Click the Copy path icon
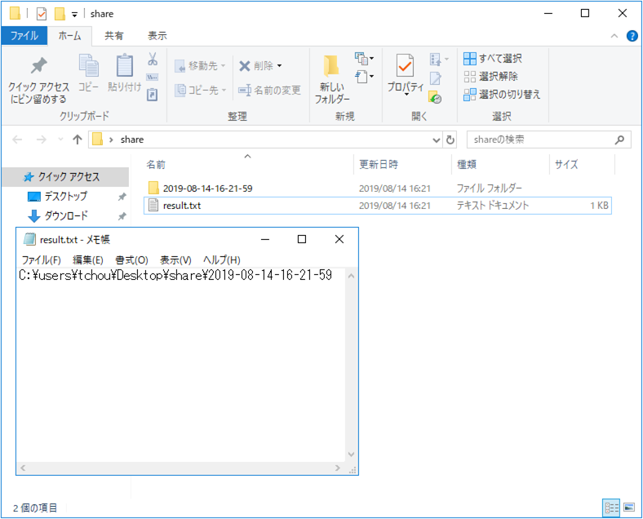Image resolution: width=643 pixels, height=519 pixels. coord(152,77)
